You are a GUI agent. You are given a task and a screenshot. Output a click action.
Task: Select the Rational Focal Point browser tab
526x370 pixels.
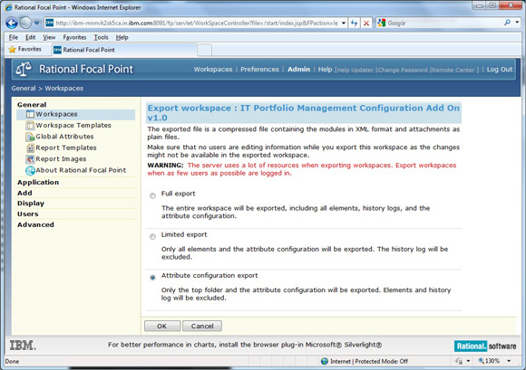click(124, 50)
